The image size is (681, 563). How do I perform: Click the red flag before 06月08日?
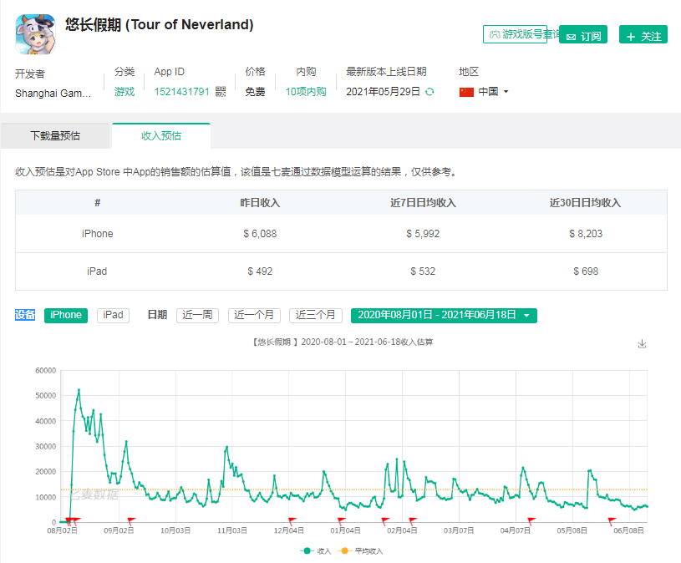[x=612, y=520]
